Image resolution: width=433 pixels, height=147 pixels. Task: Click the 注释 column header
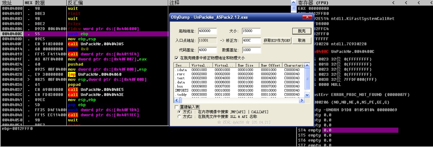coord(229,3)
